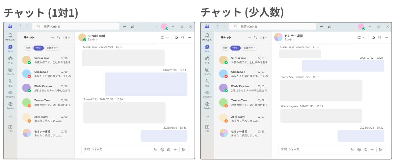Image resolution: width=395 pixels, height=164 pixels.
Task: Open Tanaka Taro chat in 1対1 window
Action: (46, 102)
